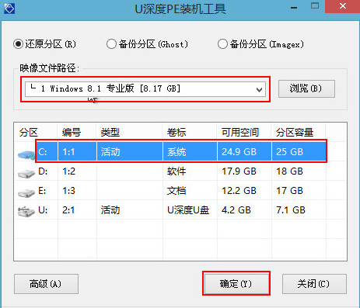Select 备份分区 (Ghost) radio button
The height and width of the screenshot is (308, 360).
coord(111,44)
